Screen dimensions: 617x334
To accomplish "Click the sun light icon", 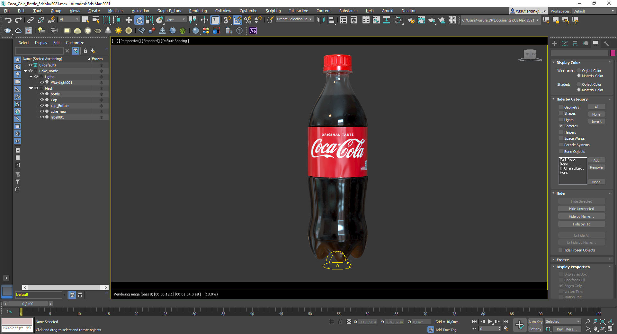I will (119, 31).
